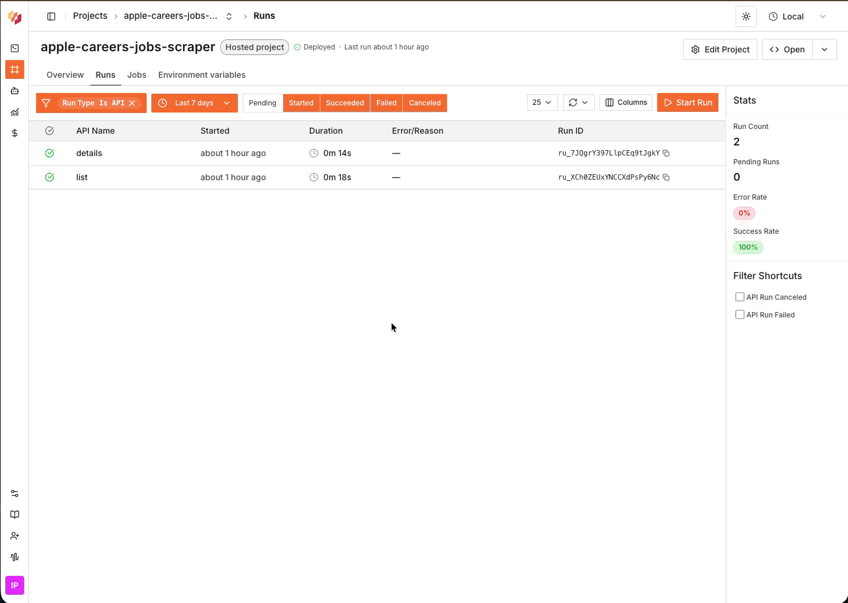Select the Projects grid icon in sidebar
The height and width of the screenshot is (603, 848).
pyautogui.click(x=15, y=69)
